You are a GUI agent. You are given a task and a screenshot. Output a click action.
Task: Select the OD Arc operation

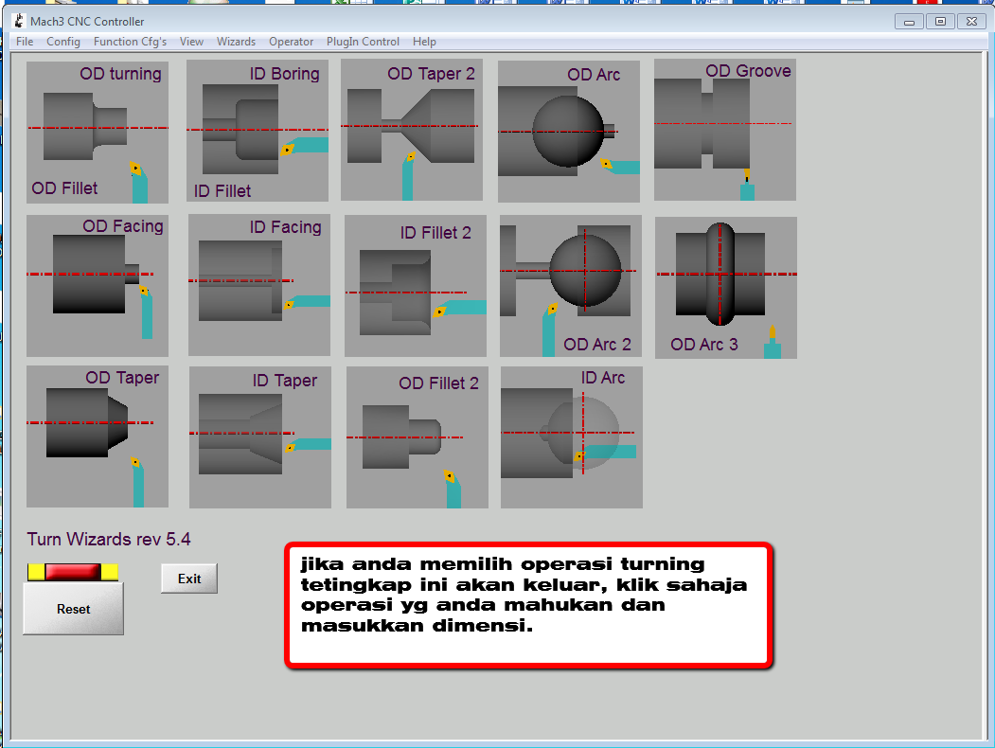[x=568, y=130]
